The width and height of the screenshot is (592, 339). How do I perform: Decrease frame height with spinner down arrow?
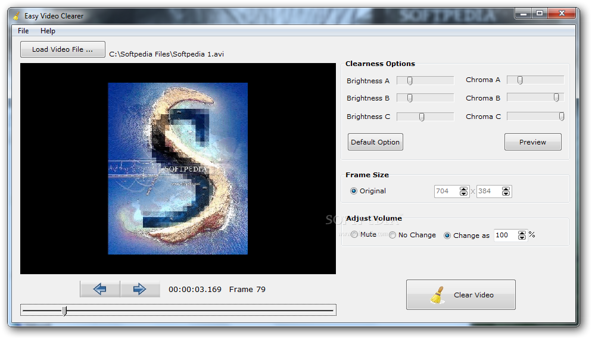(506, 194)
